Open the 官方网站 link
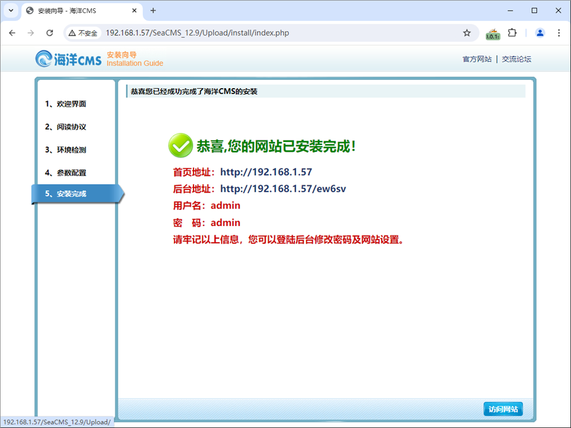Screen dimensions: 571x428 pos(477,59)
